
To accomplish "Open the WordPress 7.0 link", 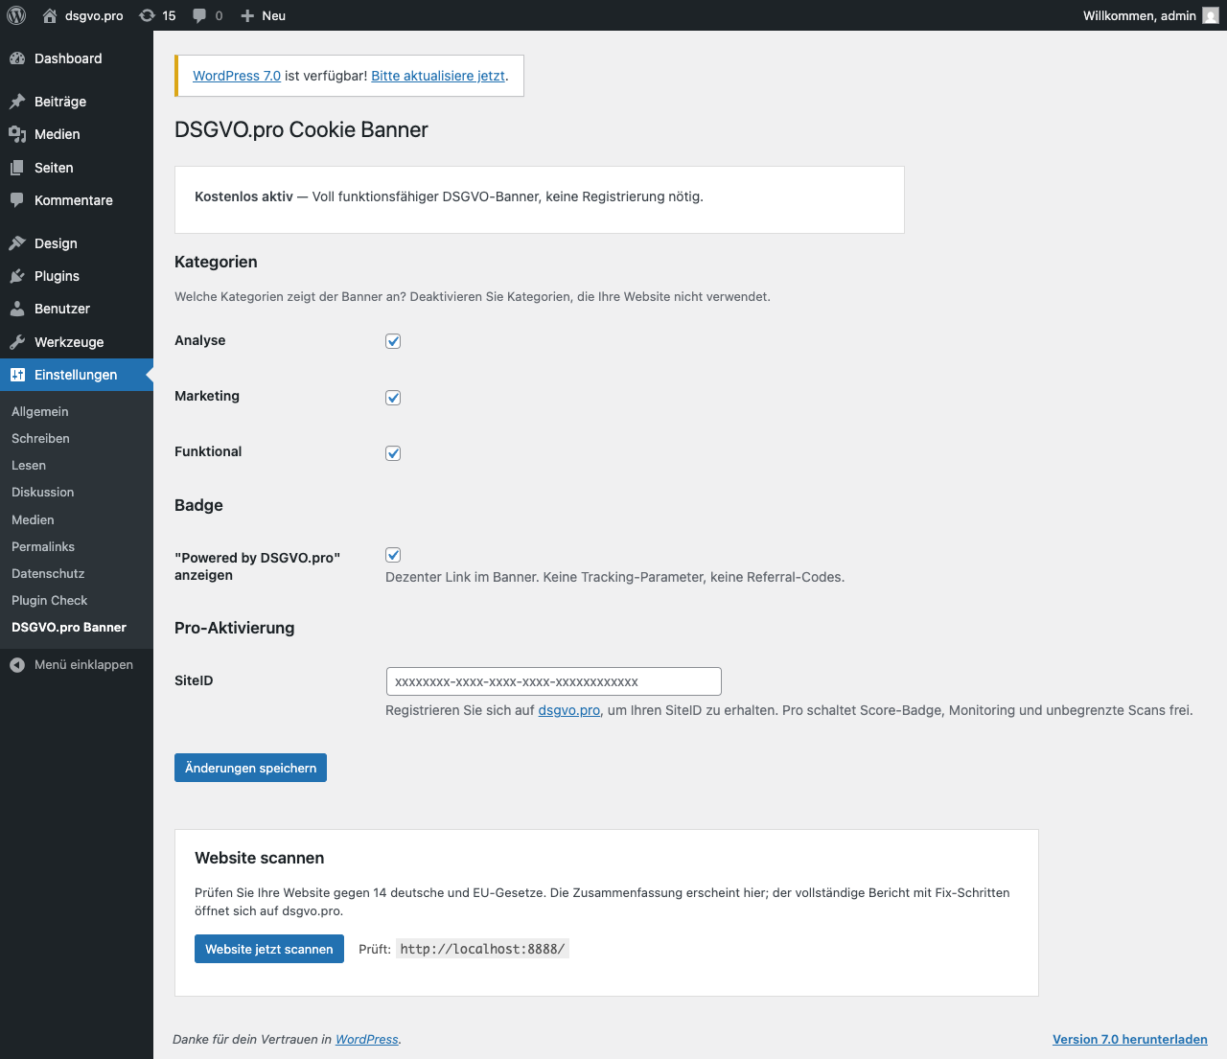I will [x=237, y=76].
